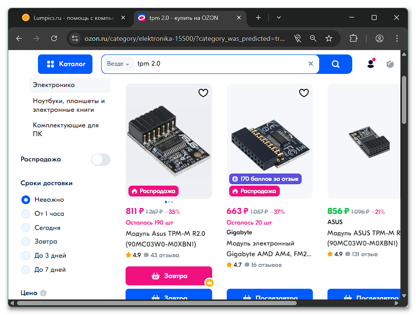Click the Цена info icon
This screenshot has width=416, height=315.
[43, 293]
